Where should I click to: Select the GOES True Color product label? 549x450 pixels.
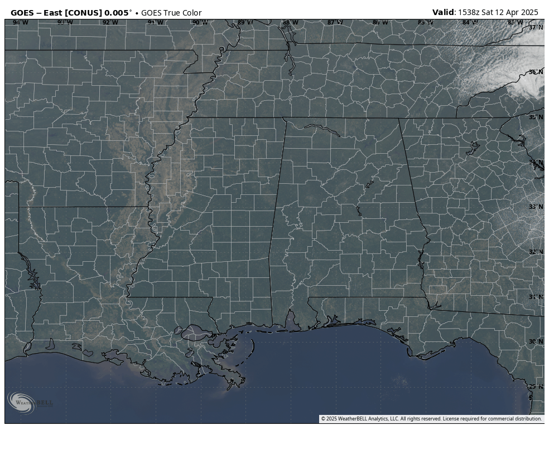[171, 13]
